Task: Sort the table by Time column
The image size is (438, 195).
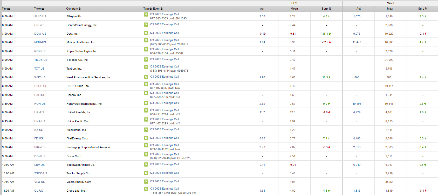Action: (x=6, y=9)
